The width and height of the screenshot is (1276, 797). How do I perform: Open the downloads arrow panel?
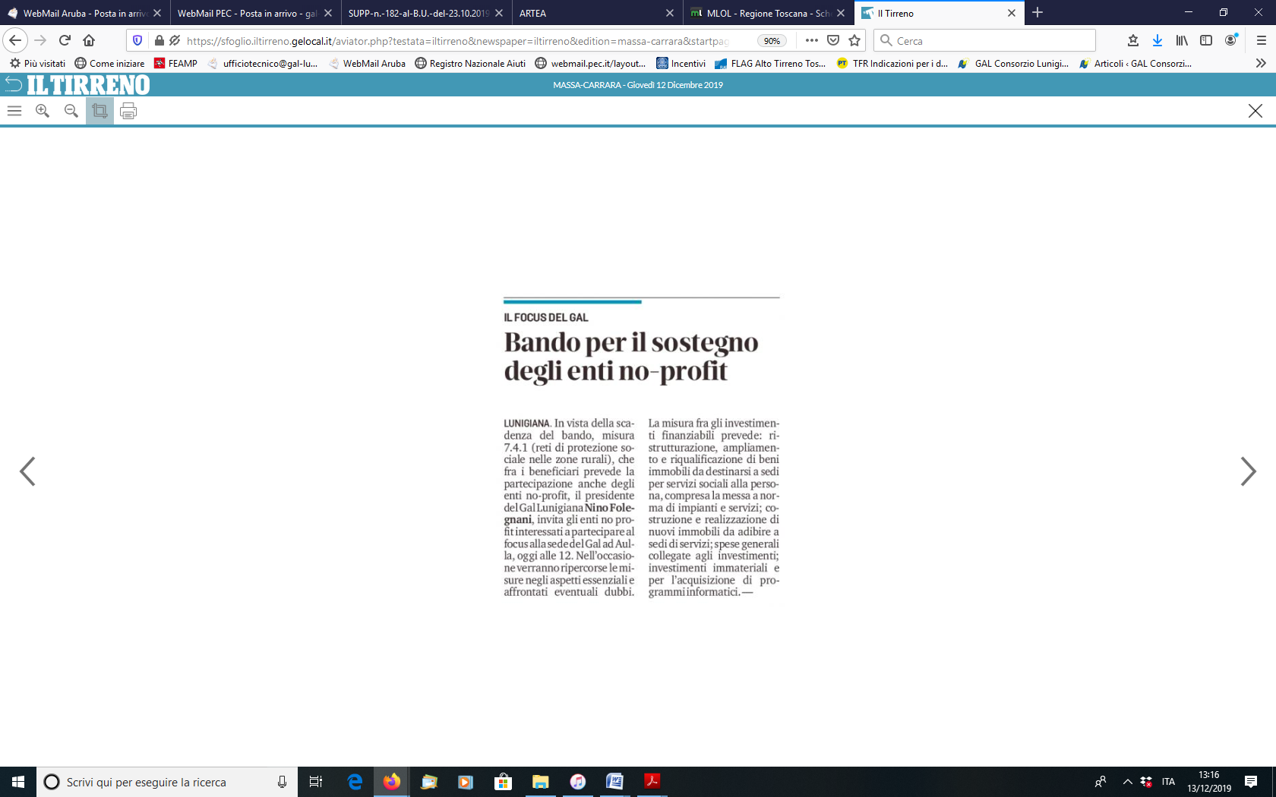pyautogui.click(x=1158, y=40)
